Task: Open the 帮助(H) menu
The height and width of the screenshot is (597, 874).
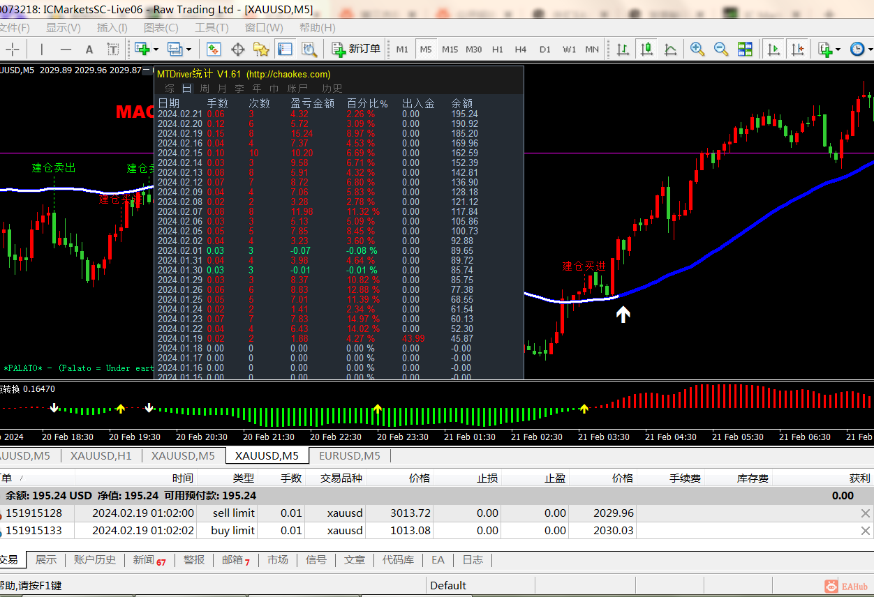Action: tap(318, 27)
